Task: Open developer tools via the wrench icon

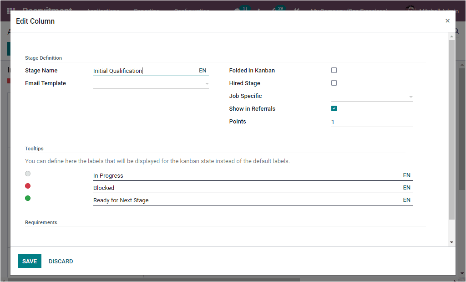Action: point(296,10)
